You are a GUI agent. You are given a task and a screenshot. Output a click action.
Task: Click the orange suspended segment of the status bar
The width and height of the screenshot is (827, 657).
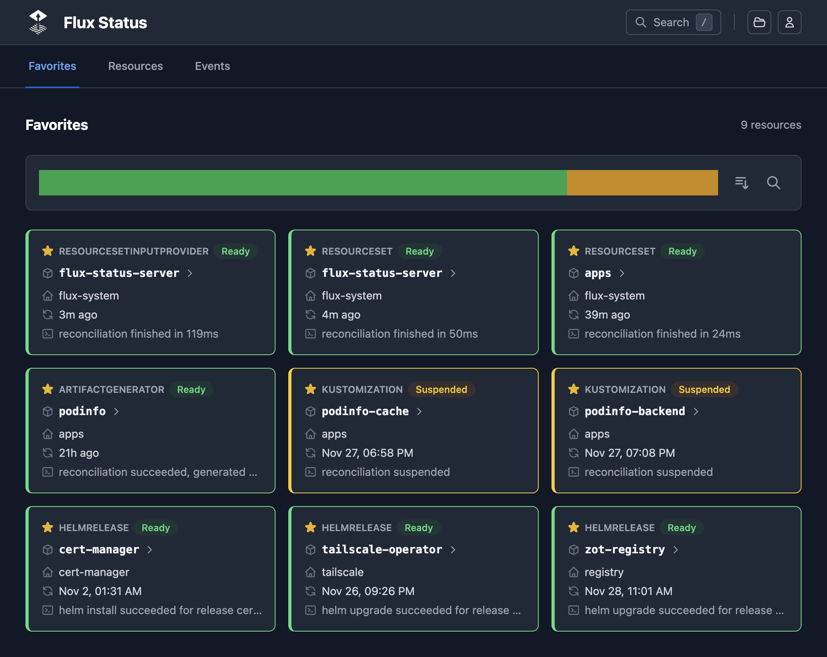tap(642, 183)
